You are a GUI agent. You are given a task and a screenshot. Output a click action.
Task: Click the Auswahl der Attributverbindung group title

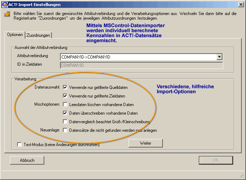(x=41, y=47)
